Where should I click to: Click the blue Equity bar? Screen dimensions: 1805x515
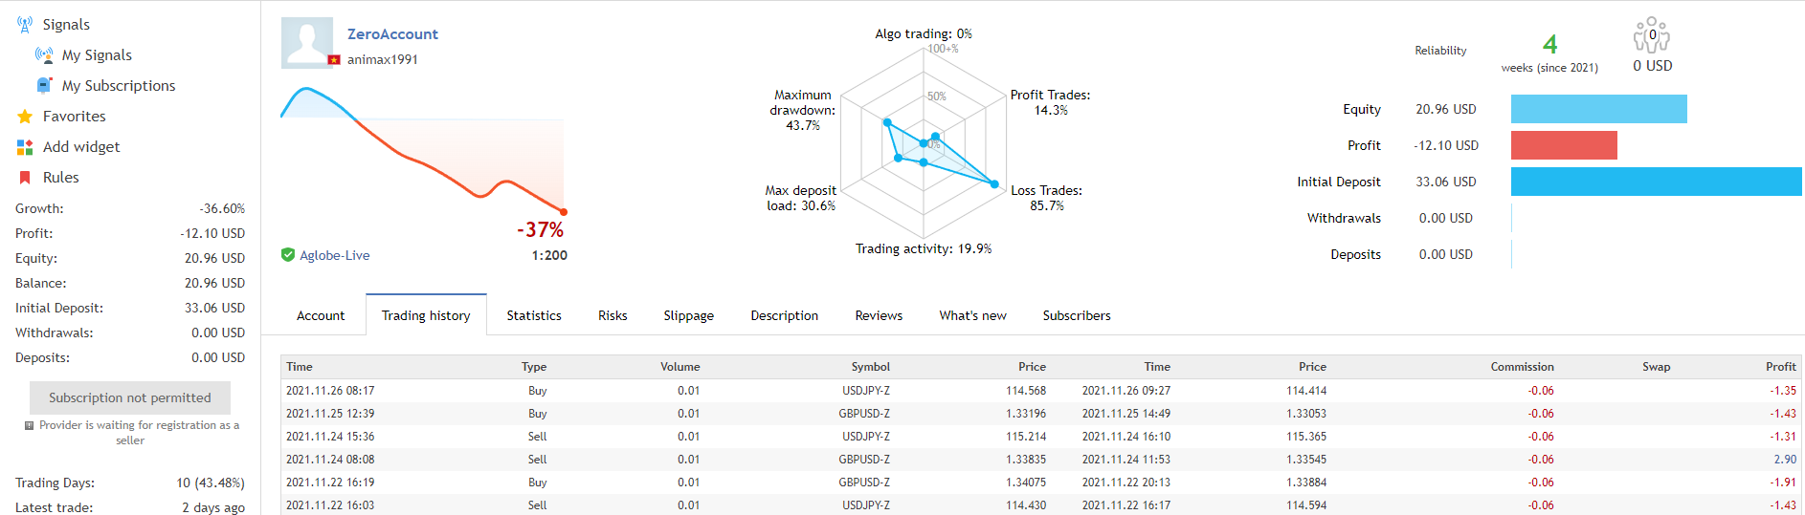point(1598,109)
